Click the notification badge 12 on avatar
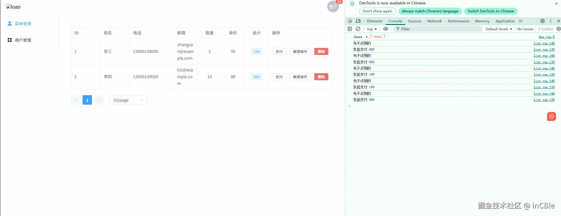Screen dimensions: 561x216 click(x=339, y=2)
